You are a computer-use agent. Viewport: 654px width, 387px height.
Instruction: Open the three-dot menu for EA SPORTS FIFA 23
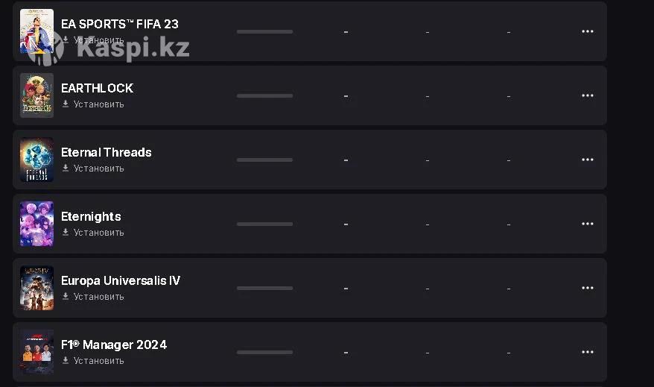point(587,31)
